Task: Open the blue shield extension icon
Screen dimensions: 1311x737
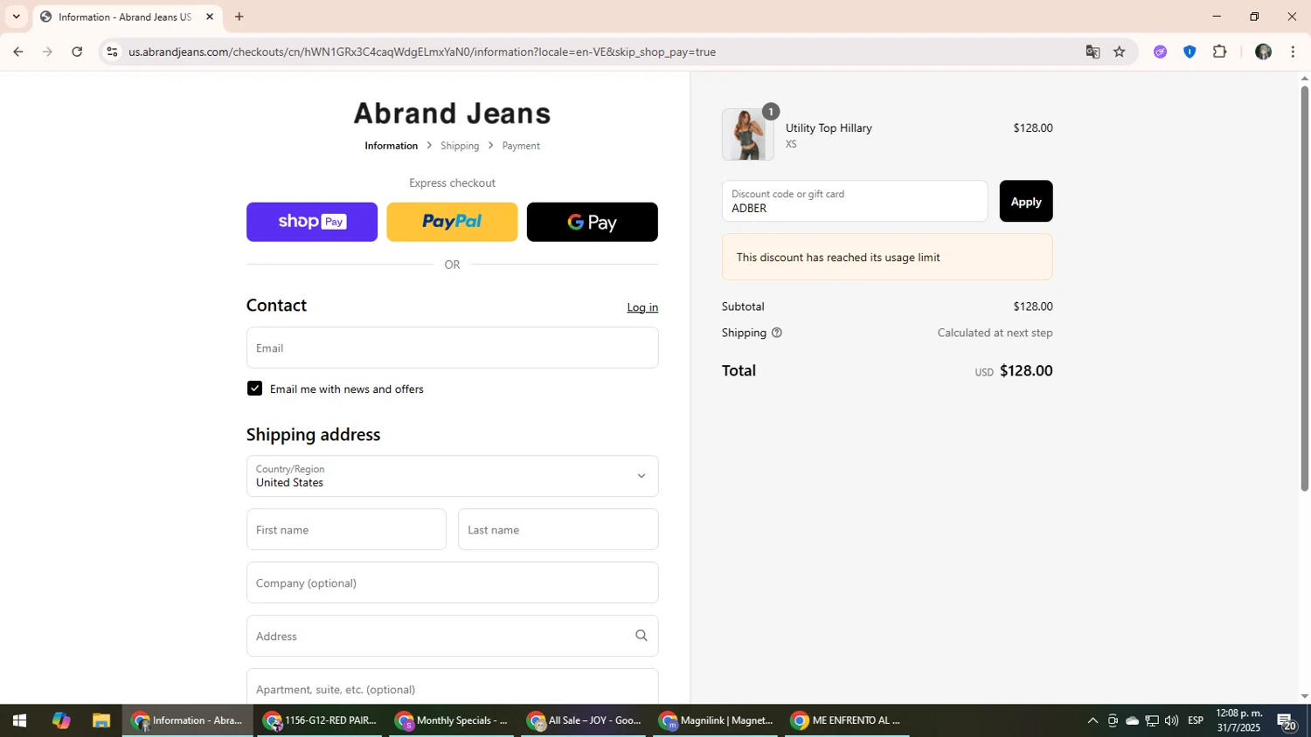Action: pyautogui.click(x=1190, y=52)
